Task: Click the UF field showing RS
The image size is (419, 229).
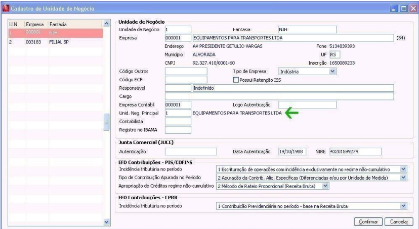Action: point(334,54)
